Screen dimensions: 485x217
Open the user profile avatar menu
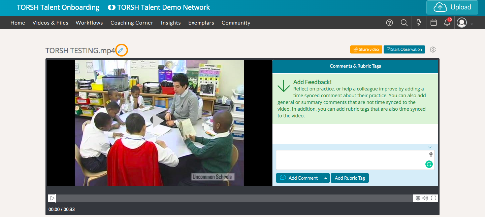click(462, 23)
